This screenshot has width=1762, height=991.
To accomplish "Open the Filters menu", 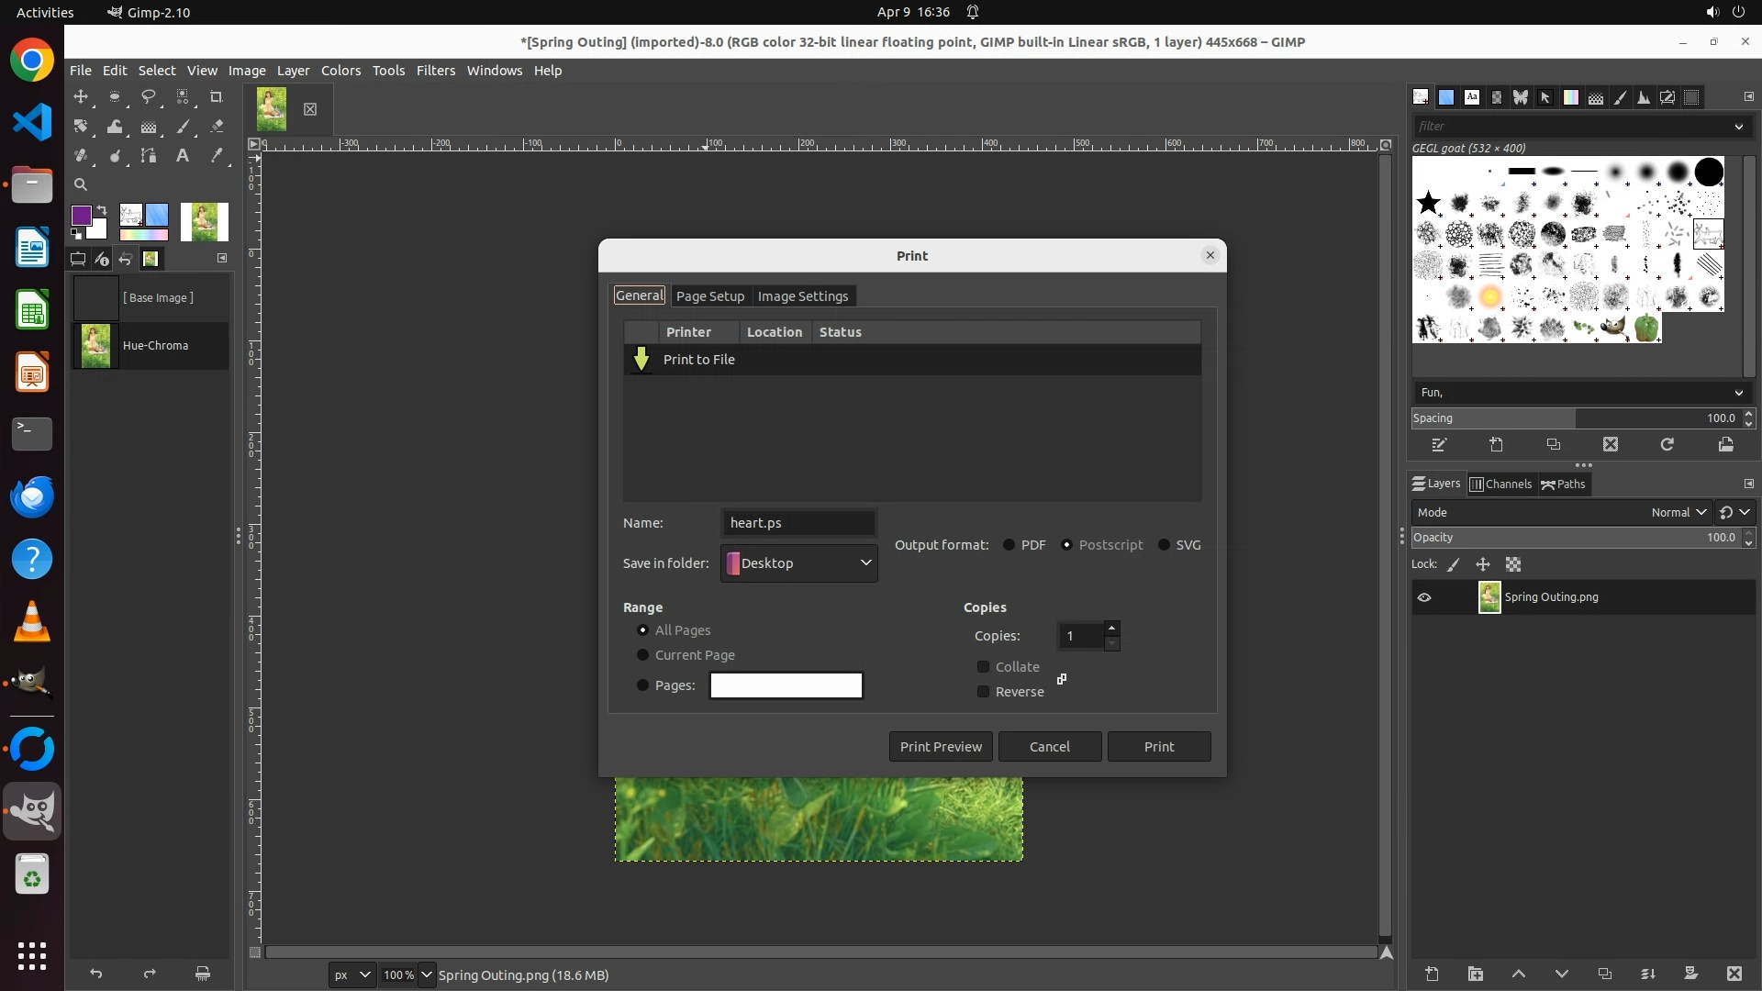I will pos(435,71).
